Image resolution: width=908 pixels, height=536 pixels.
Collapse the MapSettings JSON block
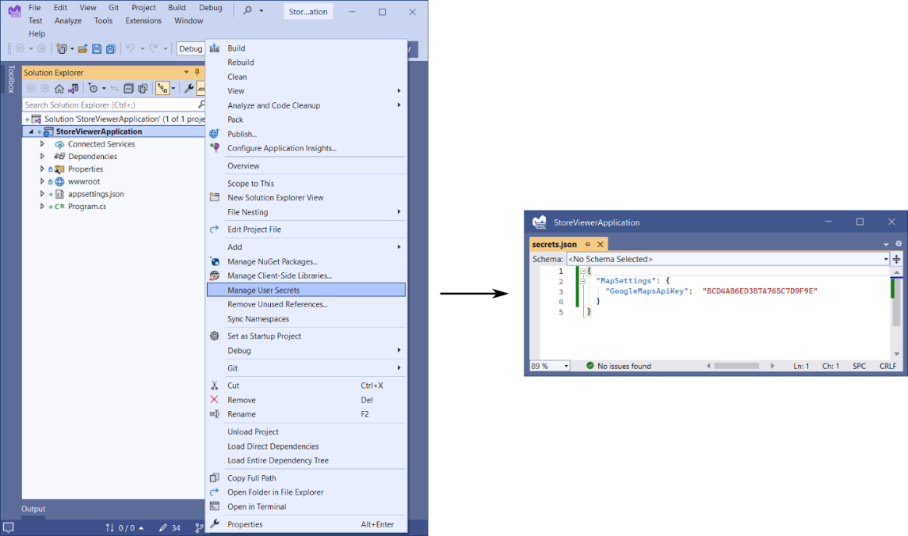pos(583,281)
